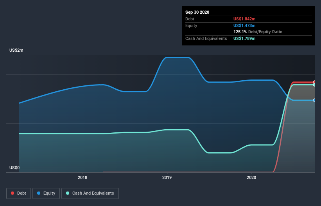The image size is (321, 206).
Task: Click the US$1.789m cash value
Action: 244,38
